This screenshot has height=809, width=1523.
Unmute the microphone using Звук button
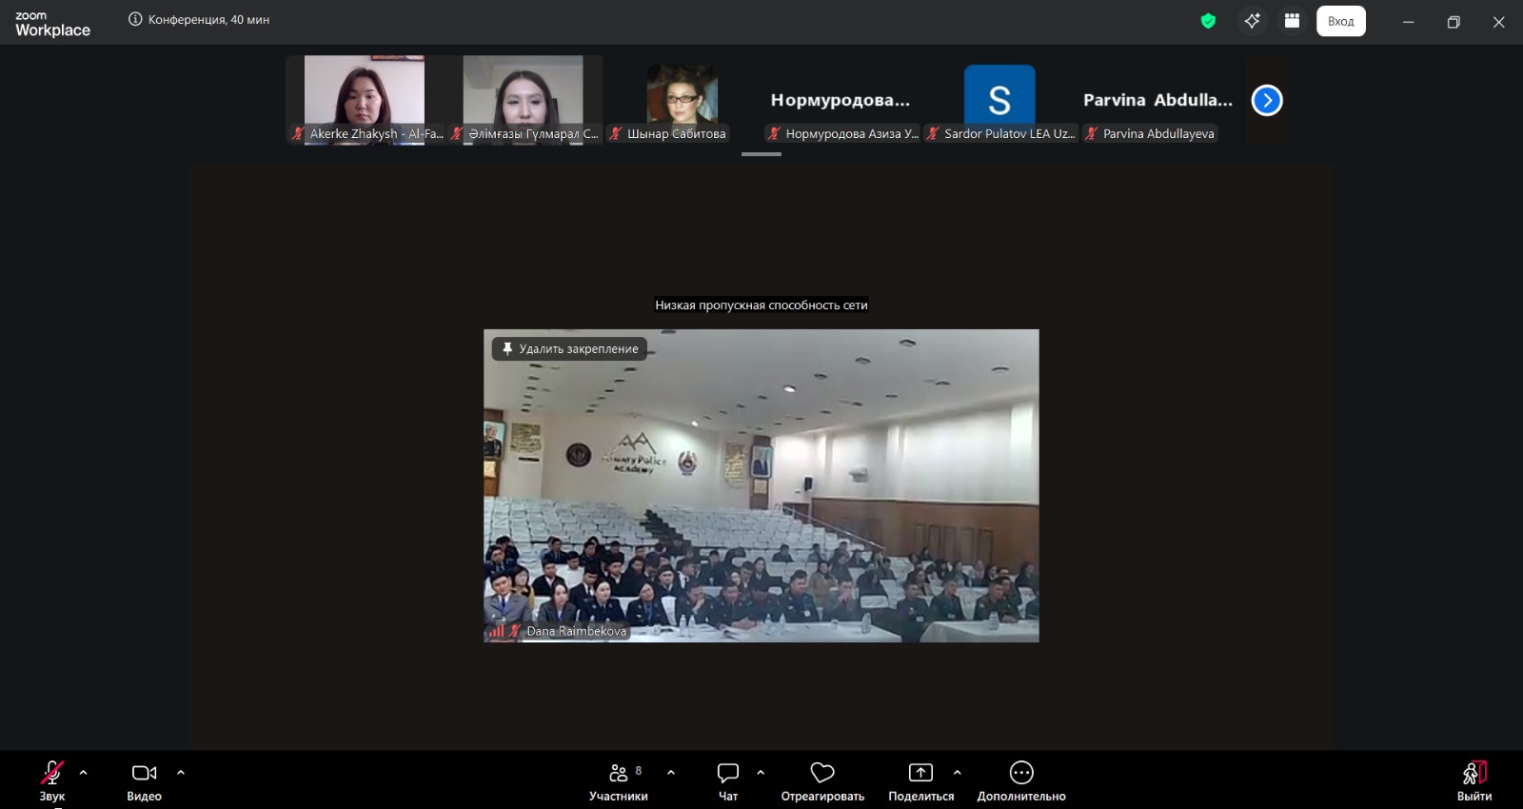point(52,780)
